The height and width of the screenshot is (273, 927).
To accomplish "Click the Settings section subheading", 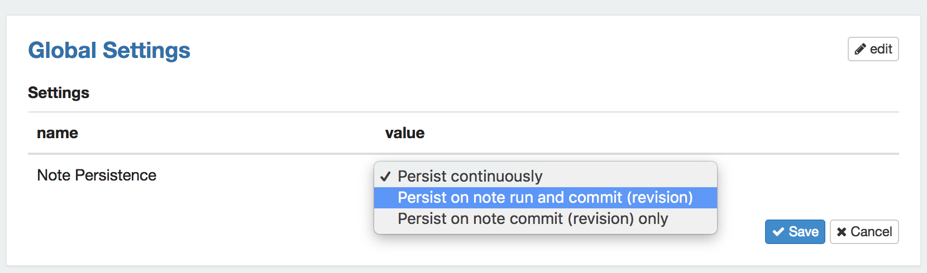I will tap(59, 92).
